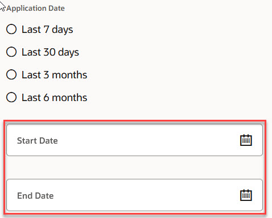This screenshot has width=272, height=218.
Task: Click the Application Date section heading
Action: (x=36, y=9)
